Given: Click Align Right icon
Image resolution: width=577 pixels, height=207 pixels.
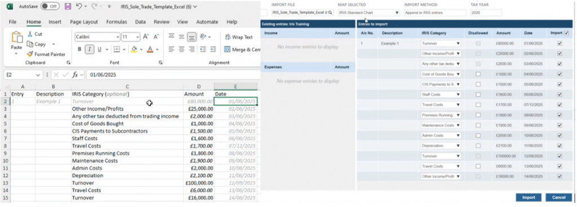Looking at the screenshot, I should (x=192, y=49).
